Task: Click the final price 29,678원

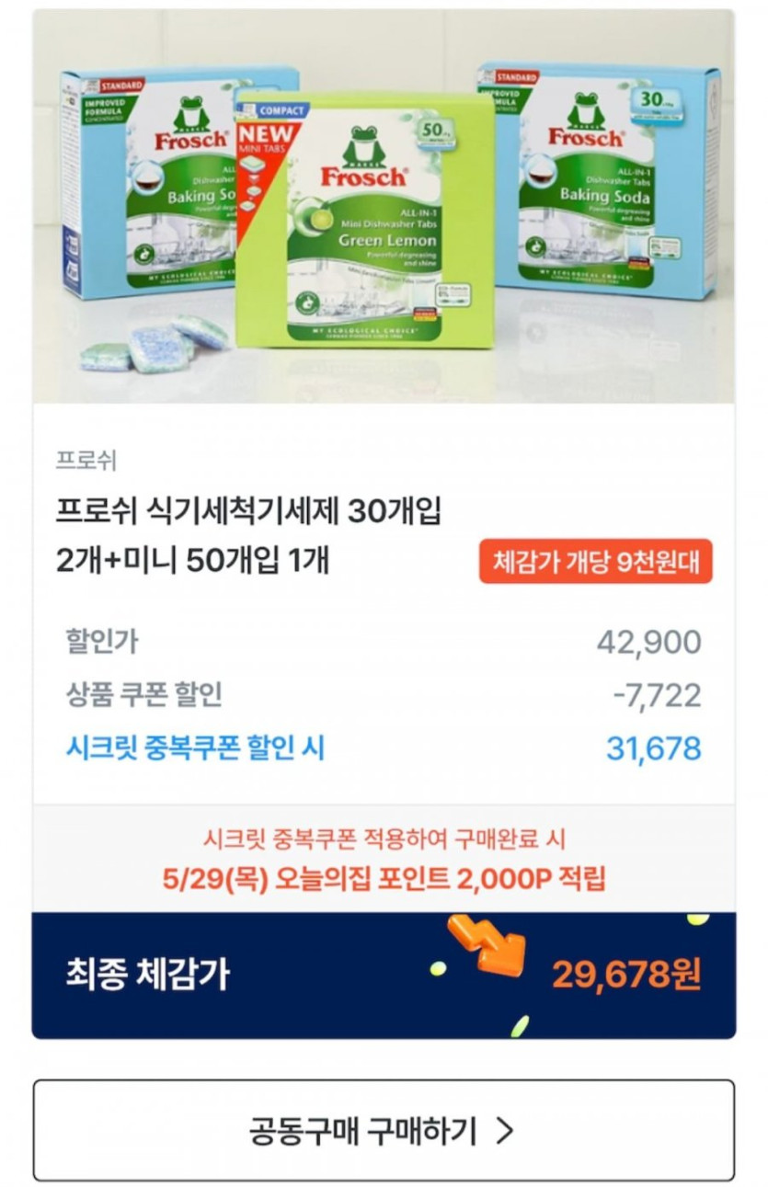Action: coord(626,973)
